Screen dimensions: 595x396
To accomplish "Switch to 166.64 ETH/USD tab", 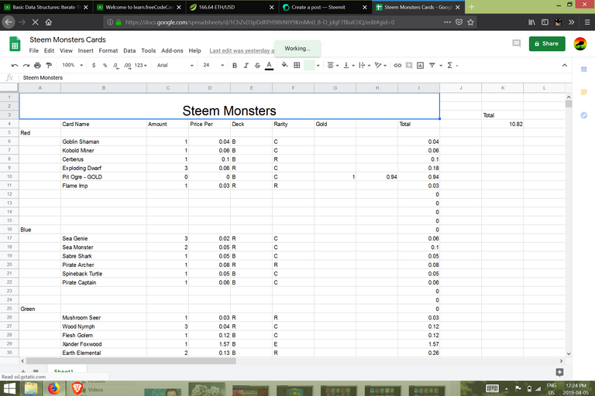I will click(232, 7).
